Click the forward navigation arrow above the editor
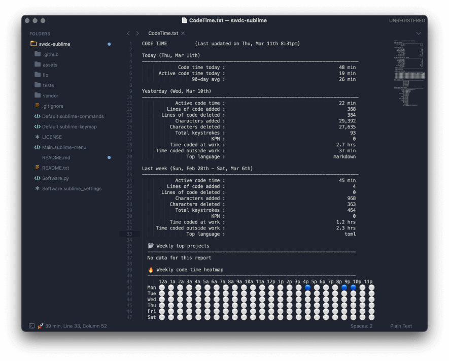 pyautogui.click(x=137, y=32)
